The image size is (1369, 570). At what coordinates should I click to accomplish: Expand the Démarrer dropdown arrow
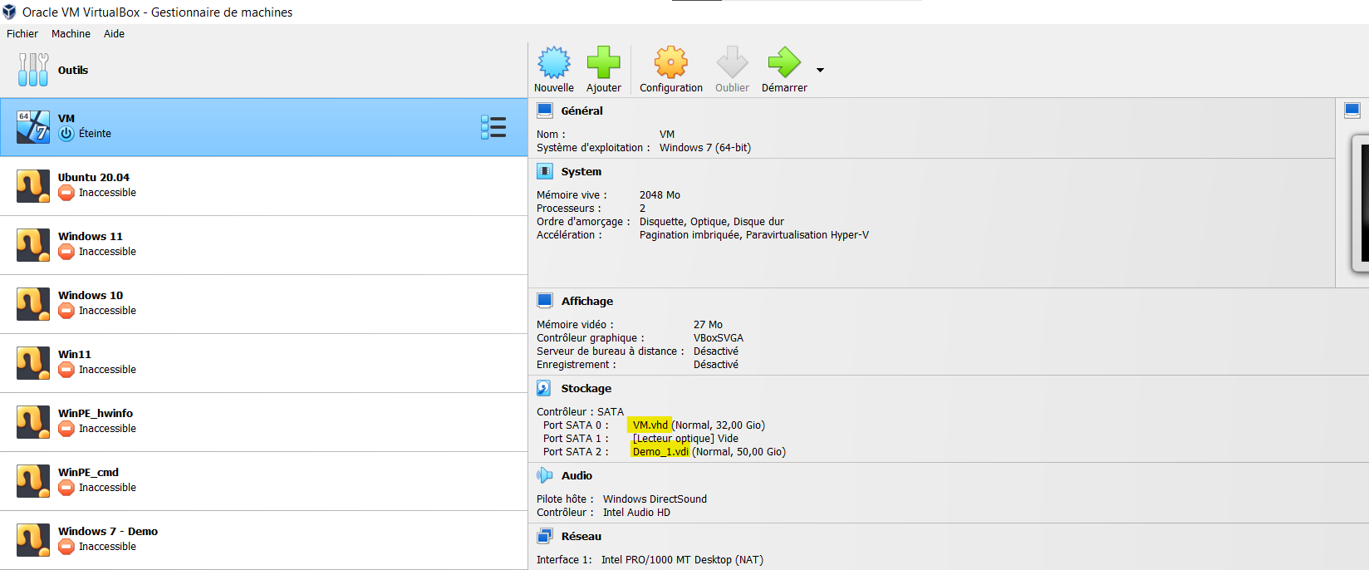[820, 71]
